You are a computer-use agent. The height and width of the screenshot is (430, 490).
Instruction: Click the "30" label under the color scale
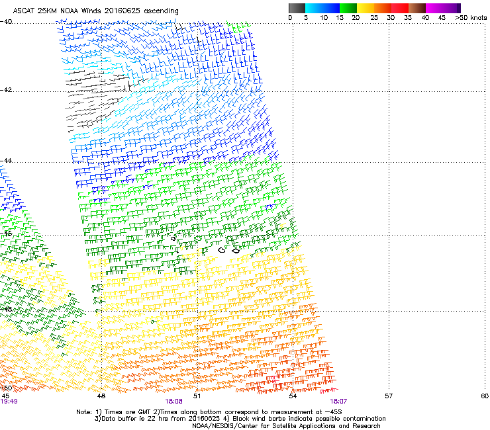391,18
